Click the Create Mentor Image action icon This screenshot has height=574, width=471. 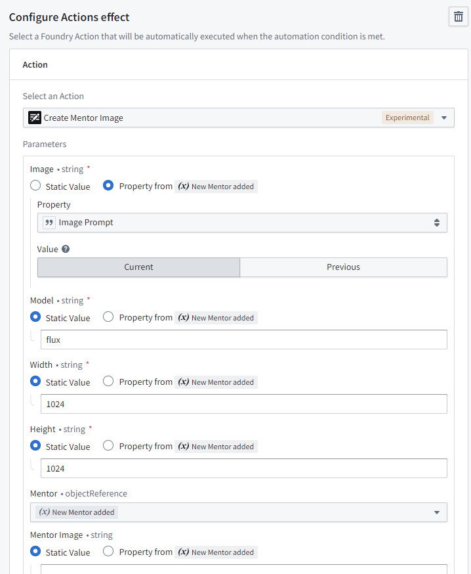[x=35, y=118]
